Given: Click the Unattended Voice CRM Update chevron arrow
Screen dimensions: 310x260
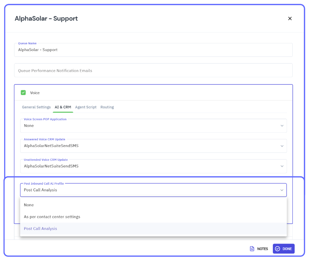Looking at the screenshot, I should [x=282, y=166].
